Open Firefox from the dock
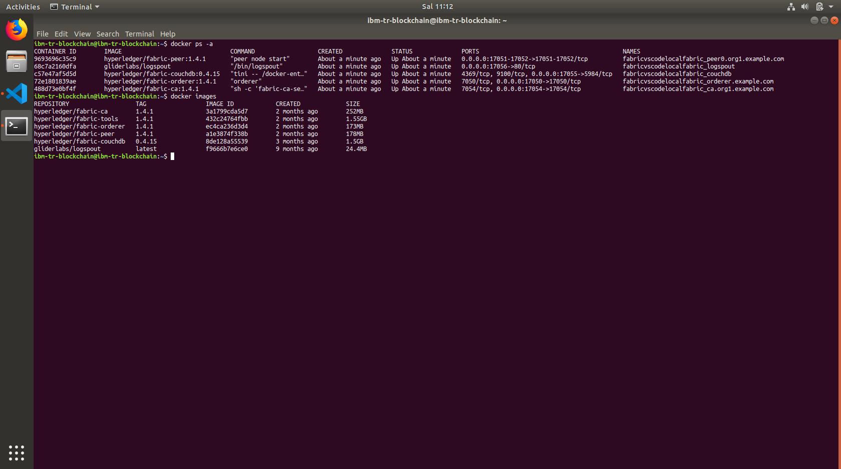This screenshot has height=469, width=841. 17,29
